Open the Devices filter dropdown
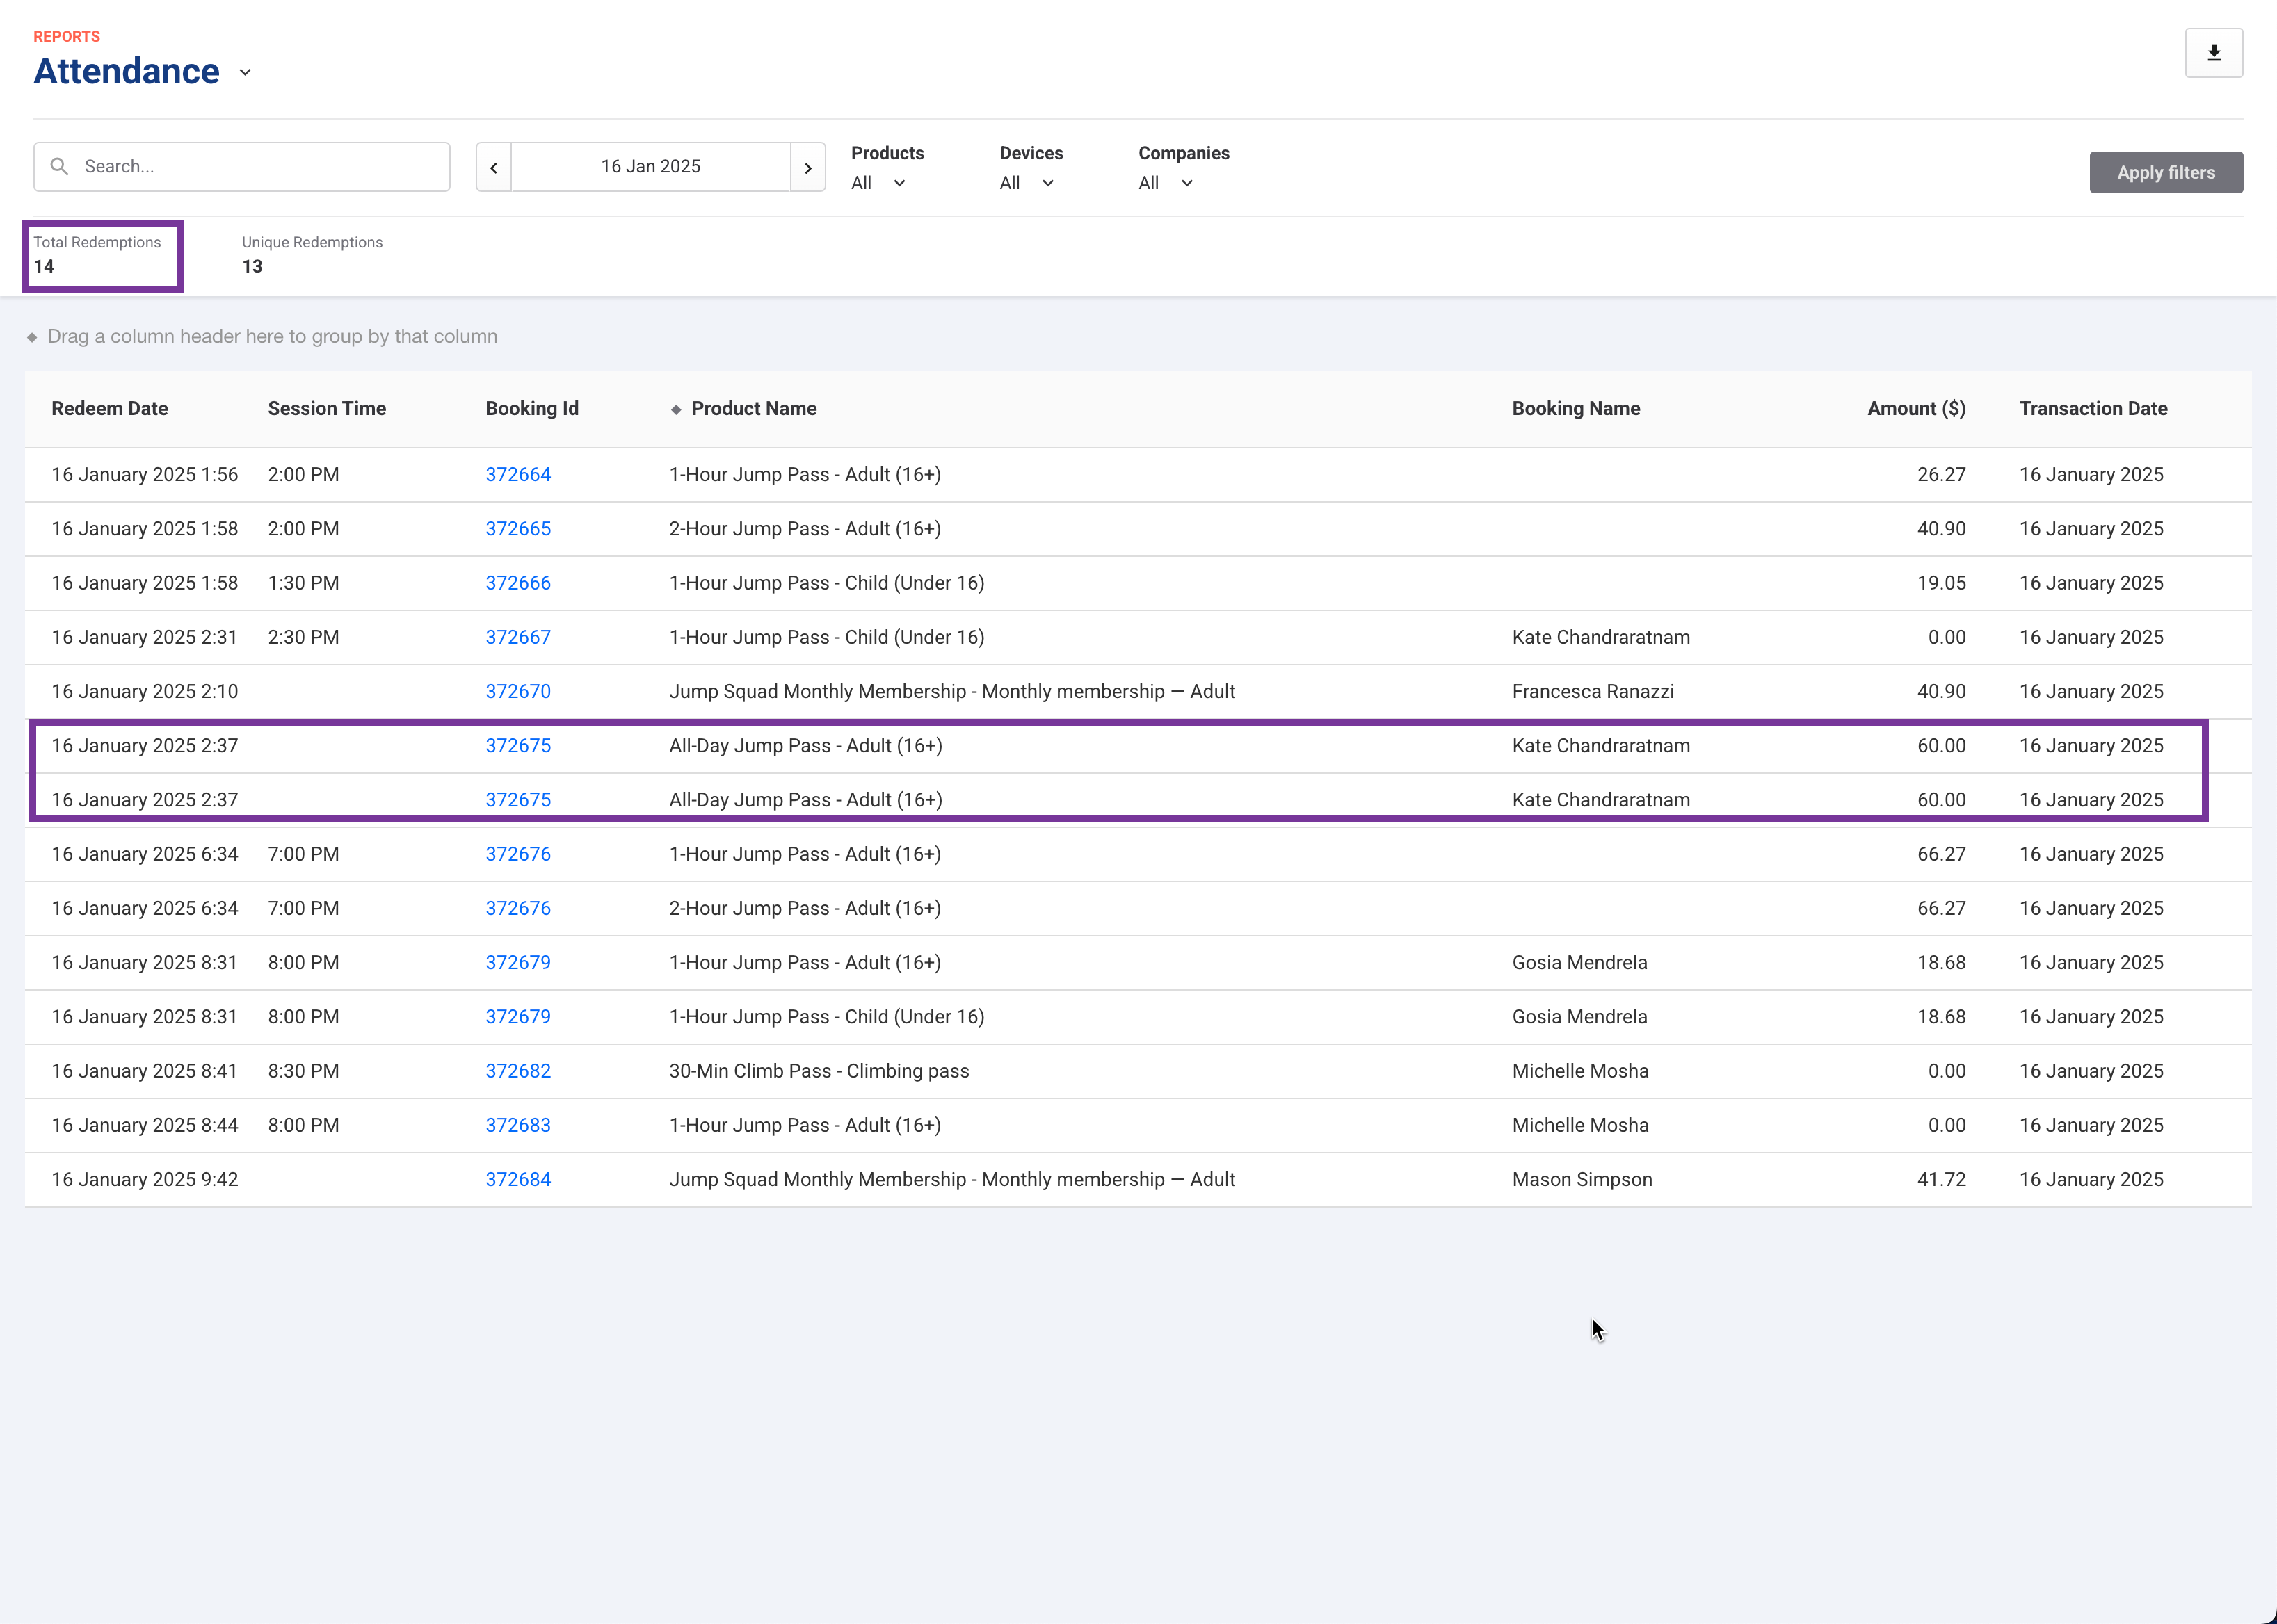 1027,183
